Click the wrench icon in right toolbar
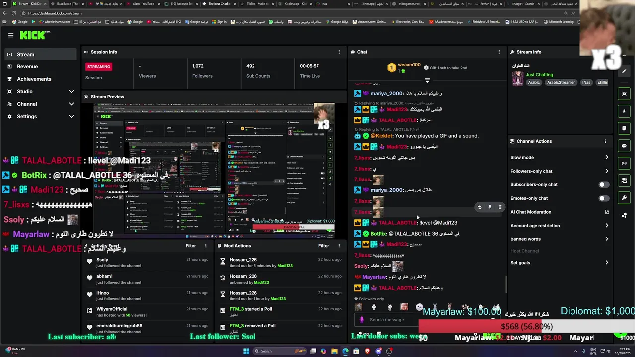The height and width of the screenshot is (357, 635). (x=624, y=198)
